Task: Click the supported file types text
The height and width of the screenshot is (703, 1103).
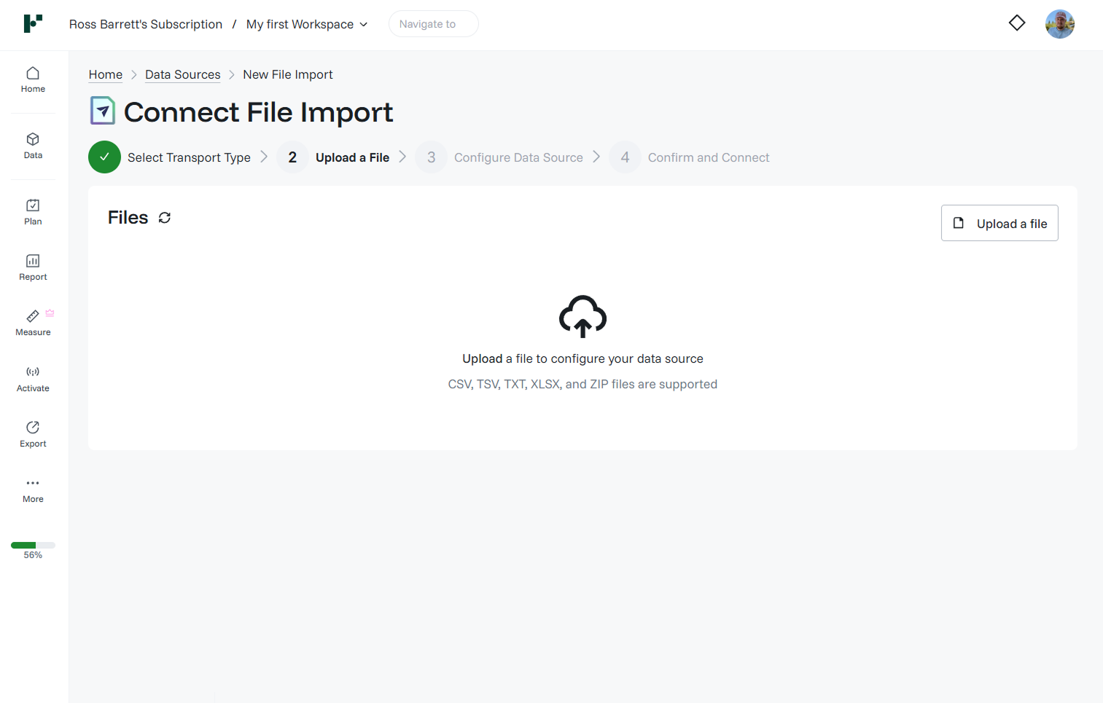Action: tap(582, 384)
